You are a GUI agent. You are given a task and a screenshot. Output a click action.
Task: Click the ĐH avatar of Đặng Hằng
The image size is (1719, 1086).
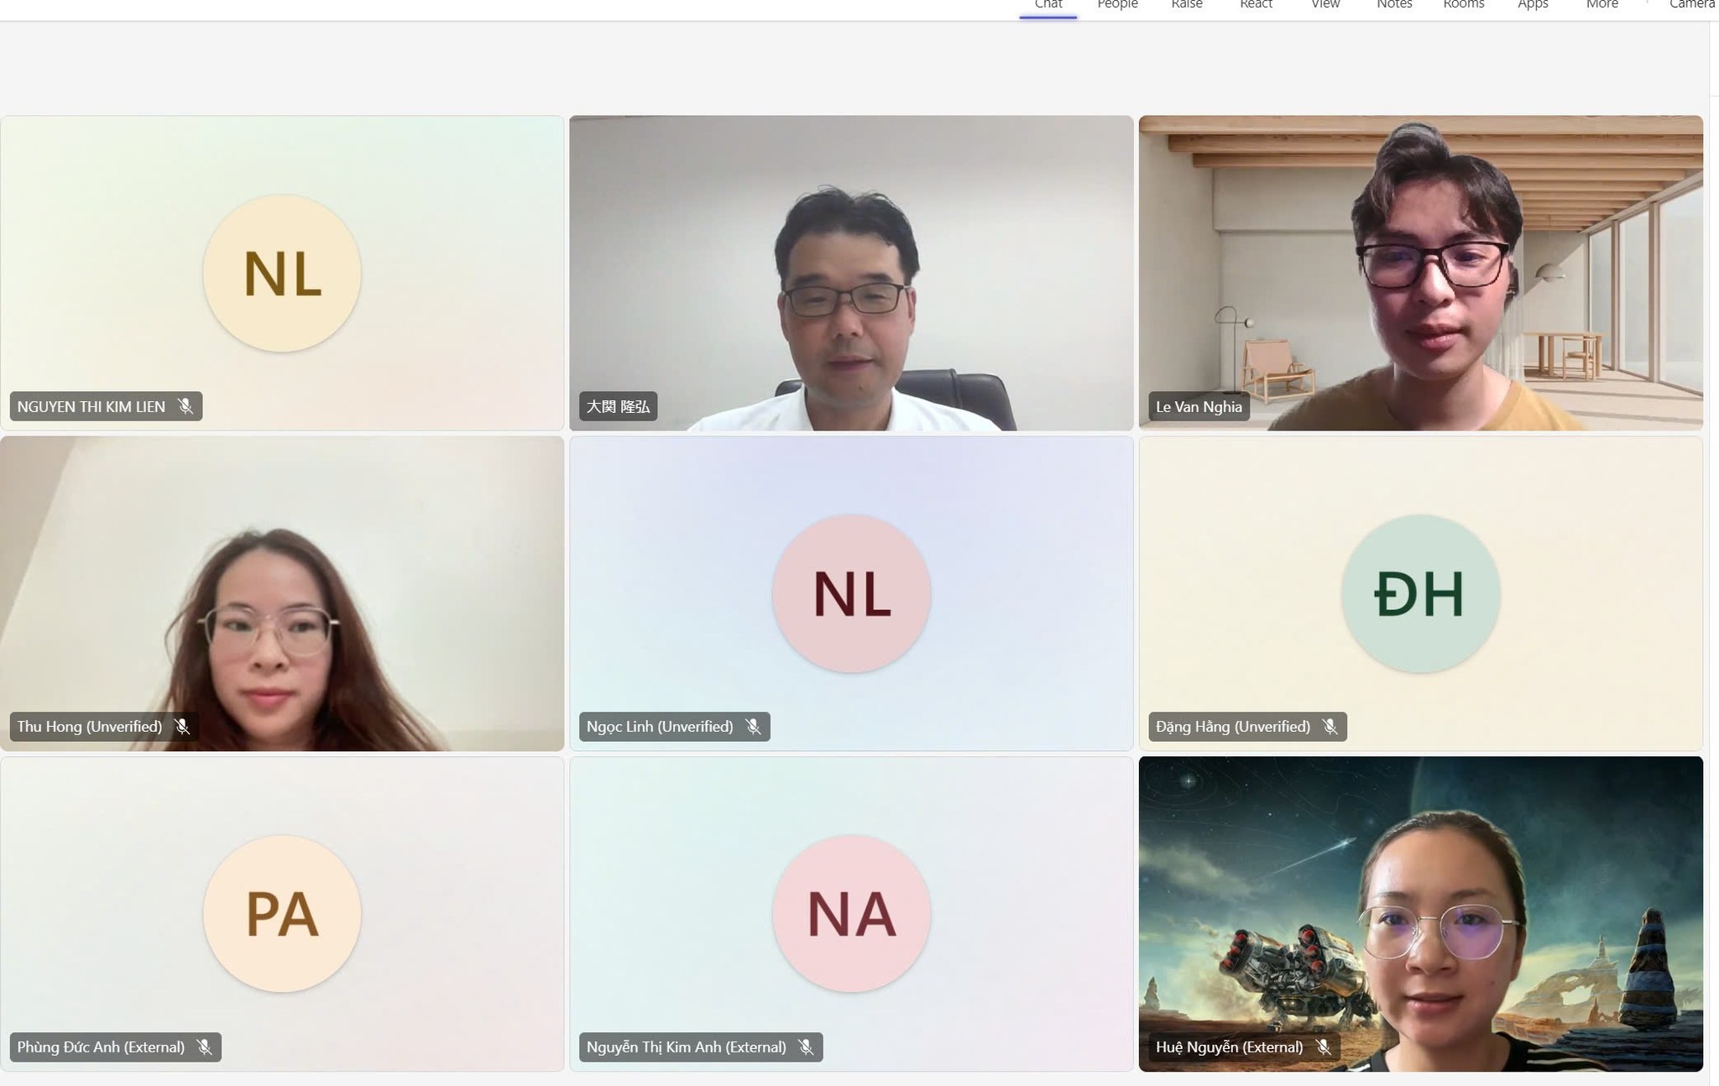[x=1420, y=593]
